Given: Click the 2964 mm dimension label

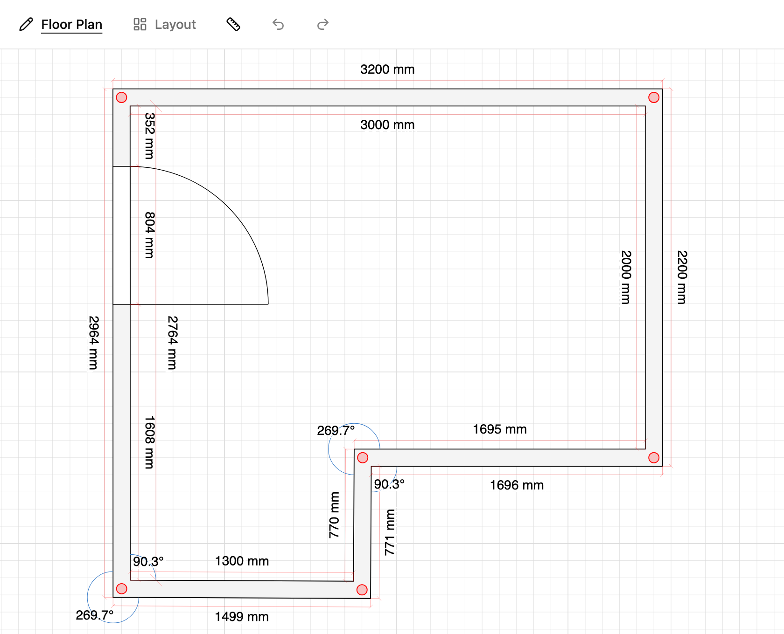Looking at the screenshot, I should coord(93,343).
